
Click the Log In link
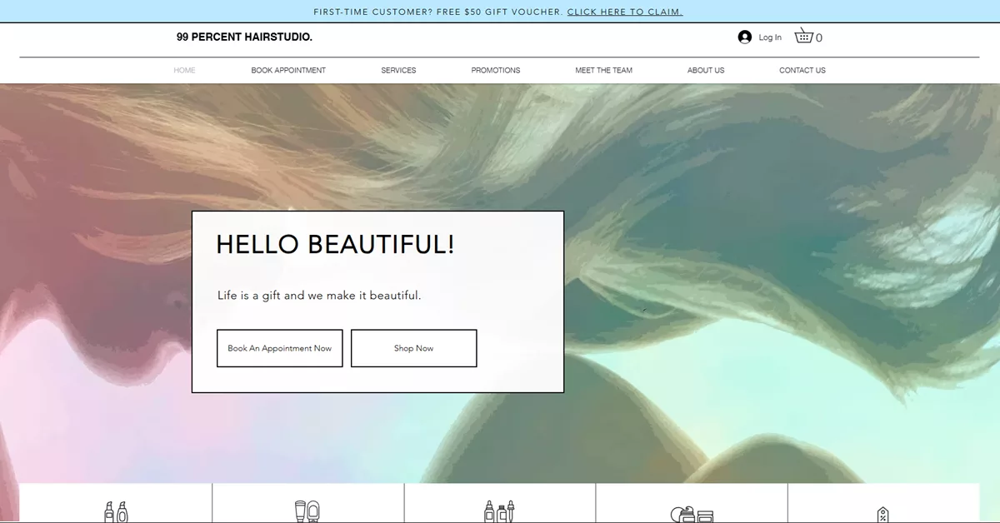pos(770,37)
